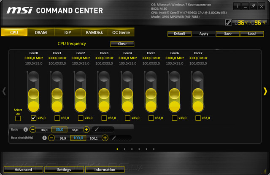Click the last page indicator dot
The height and width of the screenshot is (175, 270).
coord(154,149)
